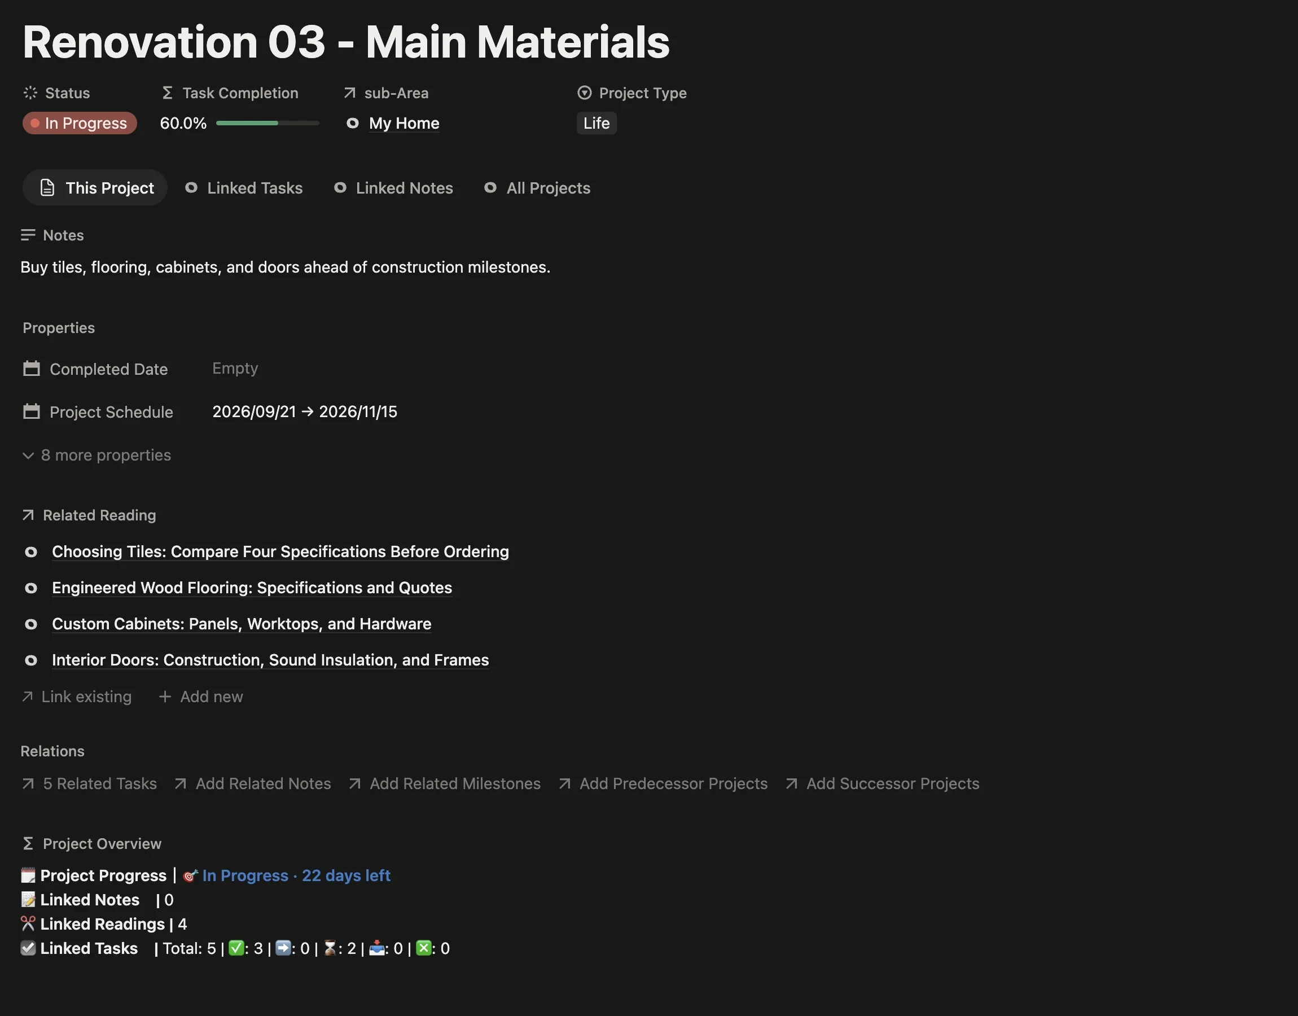Open the In Progress status dropdown
Image resolution: width=1298 pixels, height=1016 pixels.
[80, 123]
